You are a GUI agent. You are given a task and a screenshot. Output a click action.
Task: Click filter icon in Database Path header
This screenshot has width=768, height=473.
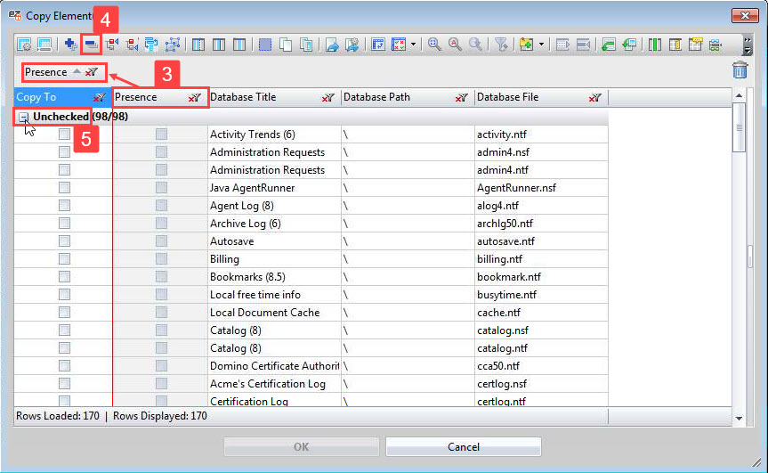461,98
